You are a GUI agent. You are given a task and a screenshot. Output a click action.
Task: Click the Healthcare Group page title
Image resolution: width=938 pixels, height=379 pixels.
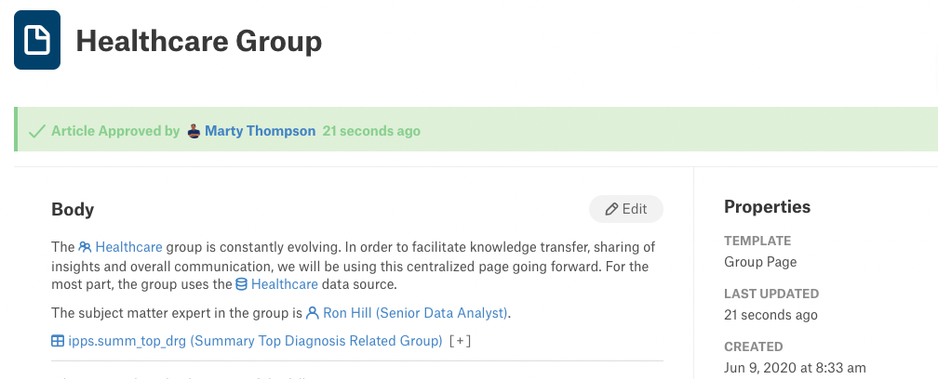pyautogui.click(x=198, y=41)
